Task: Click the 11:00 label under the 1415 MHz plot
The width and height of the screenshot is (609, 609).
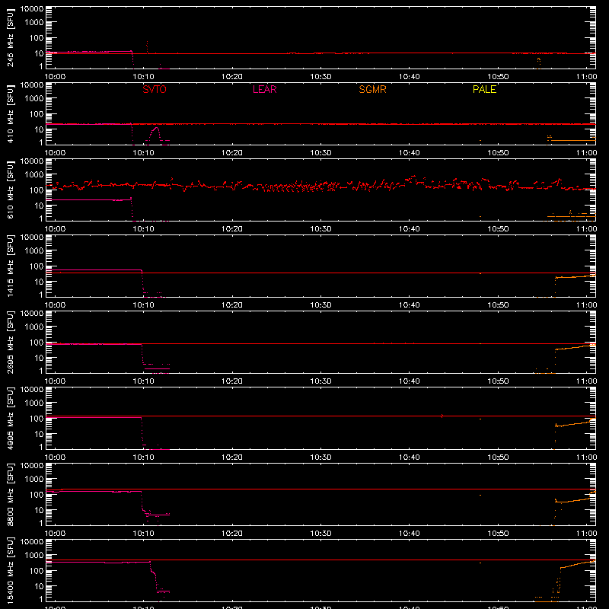Action: click(586, 305)
